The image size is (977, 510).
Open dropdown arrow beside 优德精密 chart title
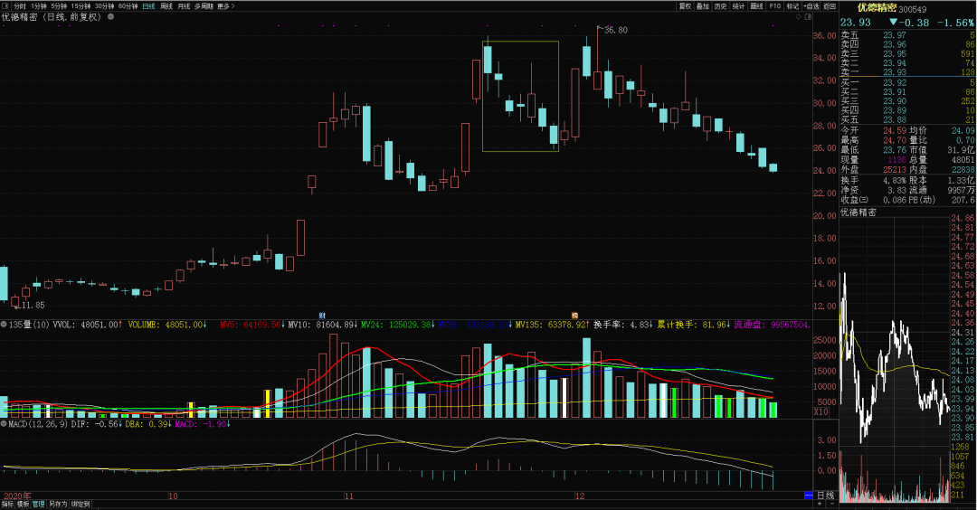pyautogui.click(x=111, y=17)
